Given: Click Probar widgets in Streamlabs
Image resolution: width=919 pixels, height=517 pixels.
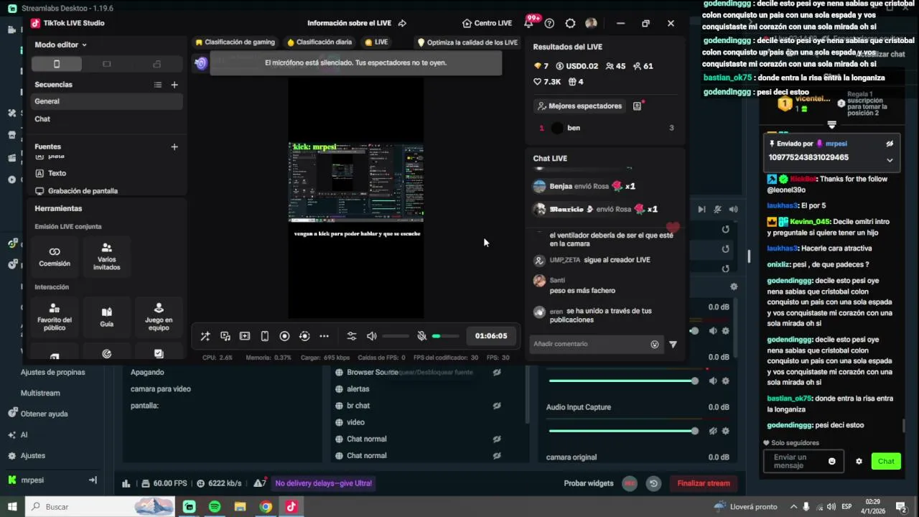Looking at the screenshot, I should click(589, 483).
